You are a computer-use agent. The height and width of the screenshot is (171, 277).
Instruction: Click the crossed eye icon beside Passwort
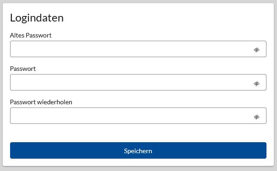coord(256,84)
